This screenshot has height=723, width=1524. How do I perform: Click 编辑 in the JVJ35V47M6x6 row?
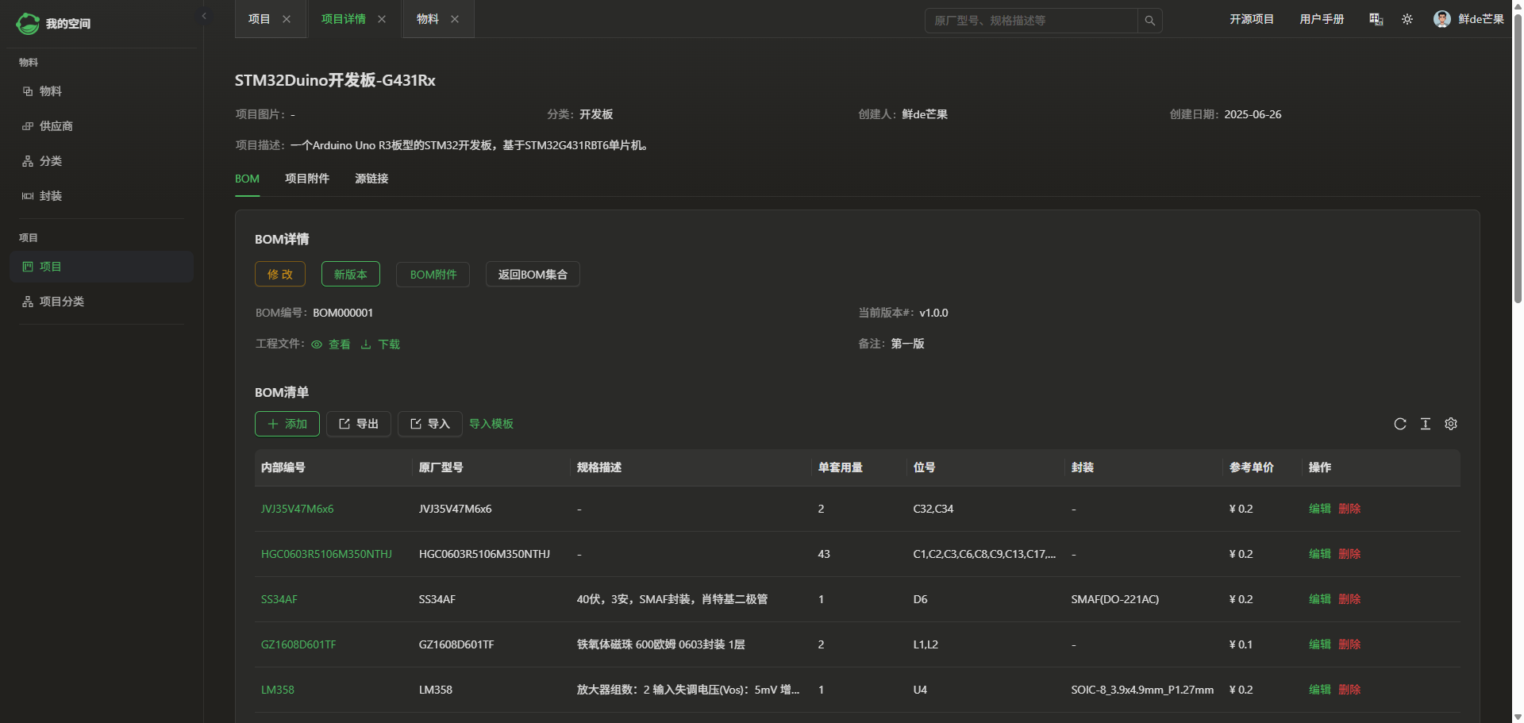coord(1320,509)
